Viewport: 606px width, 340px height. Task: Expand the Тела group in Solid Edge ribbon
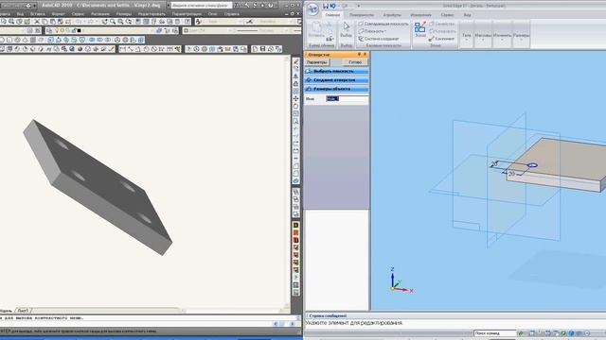click(x=467, y=36)
